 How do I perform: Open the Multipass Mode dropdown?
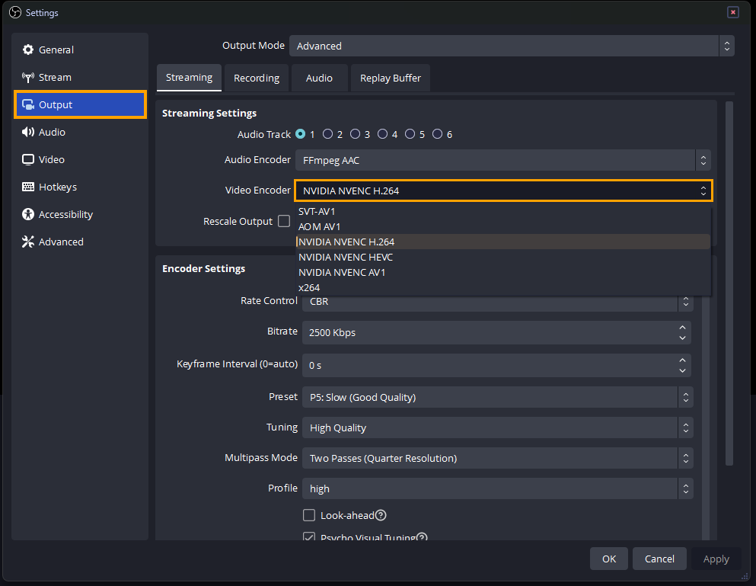(x=498, y=458)
